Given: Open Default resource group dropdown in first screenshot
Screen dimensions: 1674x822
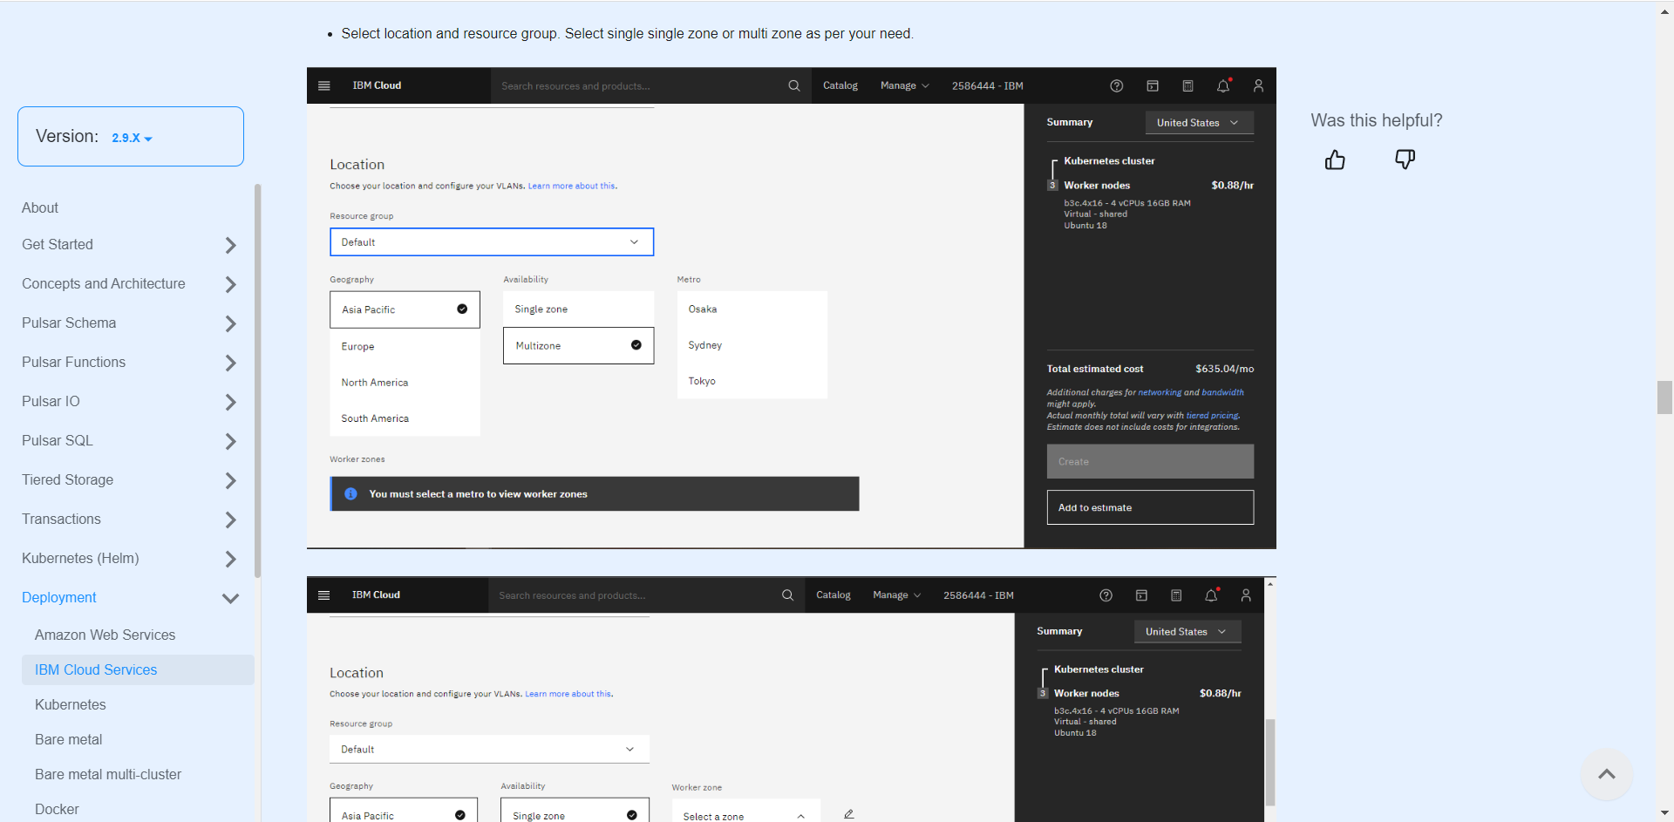Looking at the screenshot, I should (x=492, y=241).
